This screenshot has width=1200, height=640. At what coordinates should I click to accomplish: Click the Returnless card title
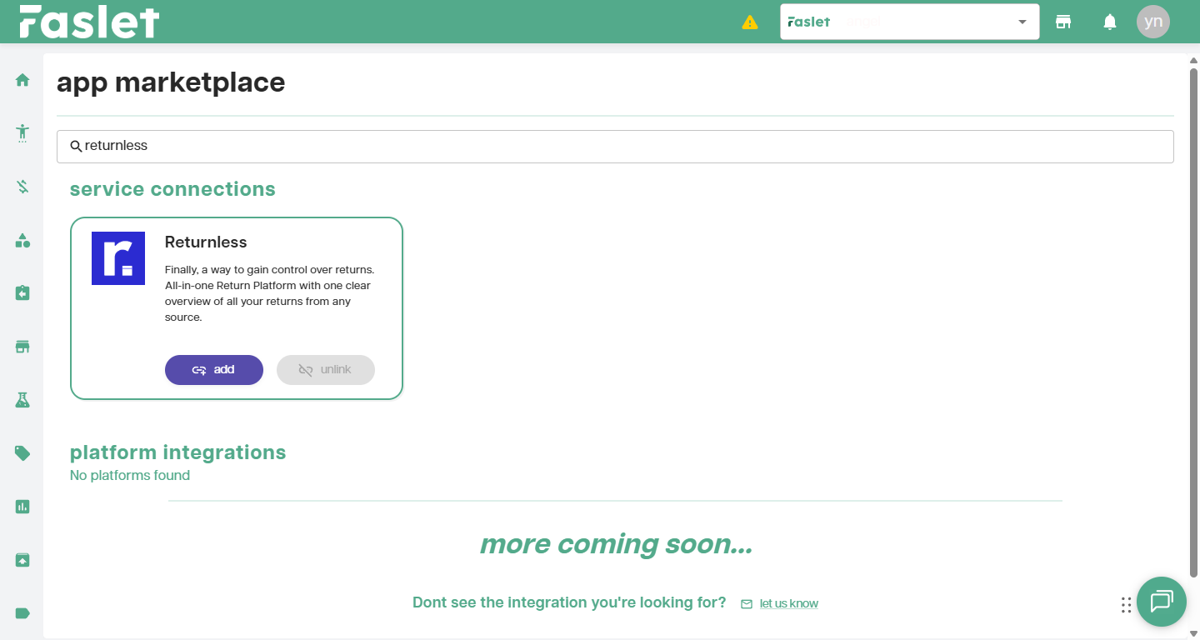click(x=206, y=242)
